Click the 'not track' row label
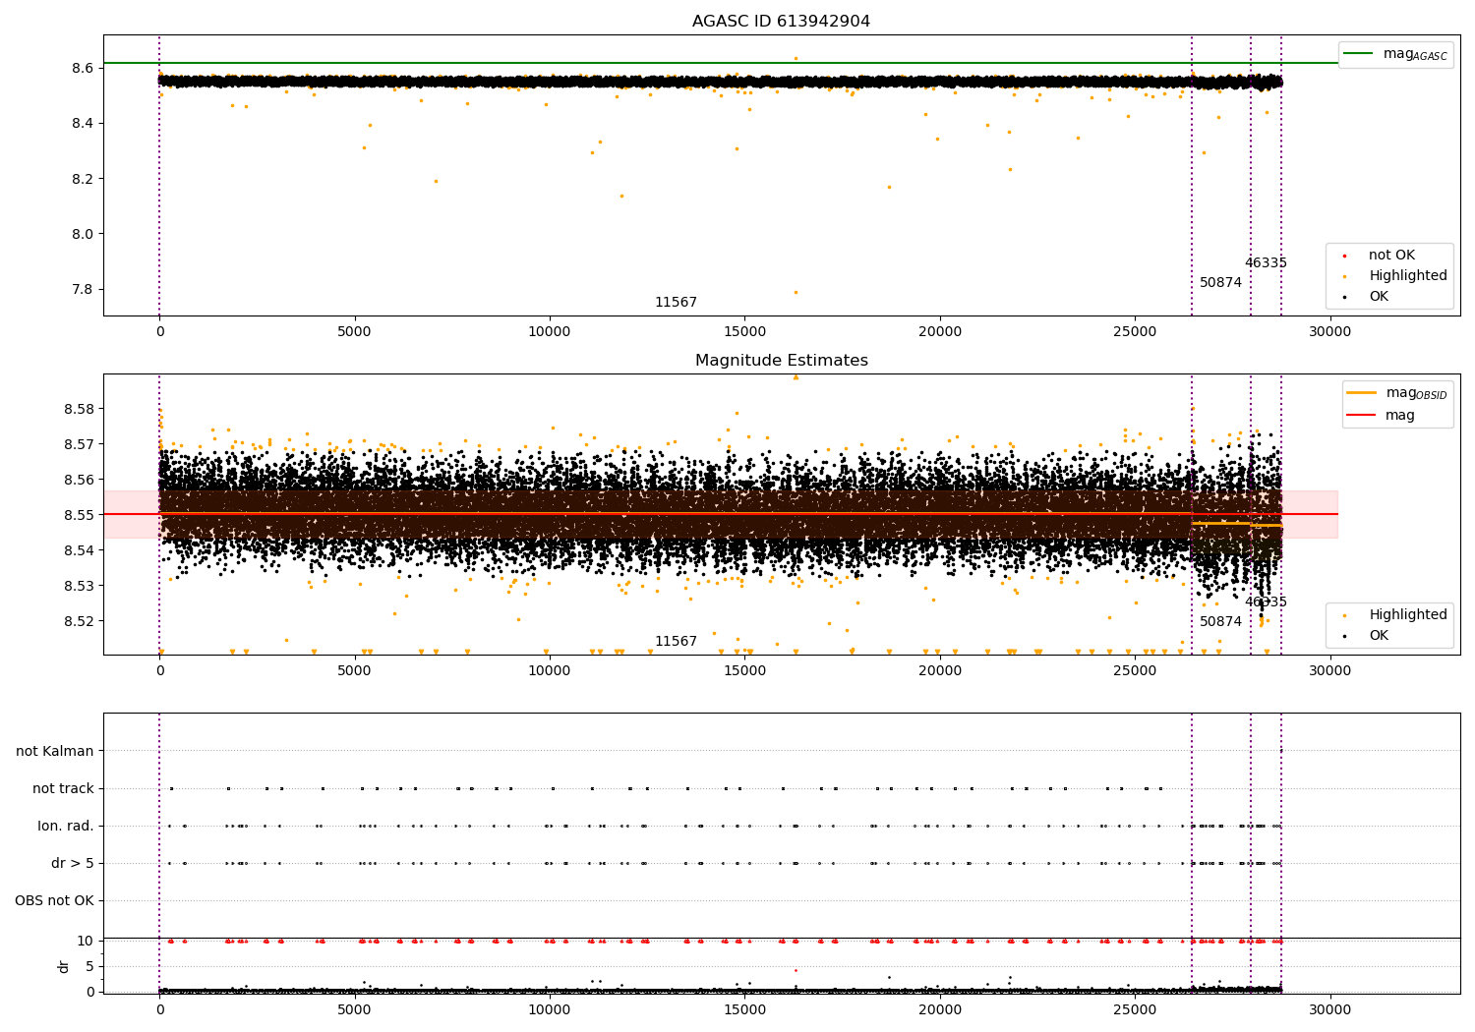The height and width of the screenshot is (1032, 1475). (63, 788)
